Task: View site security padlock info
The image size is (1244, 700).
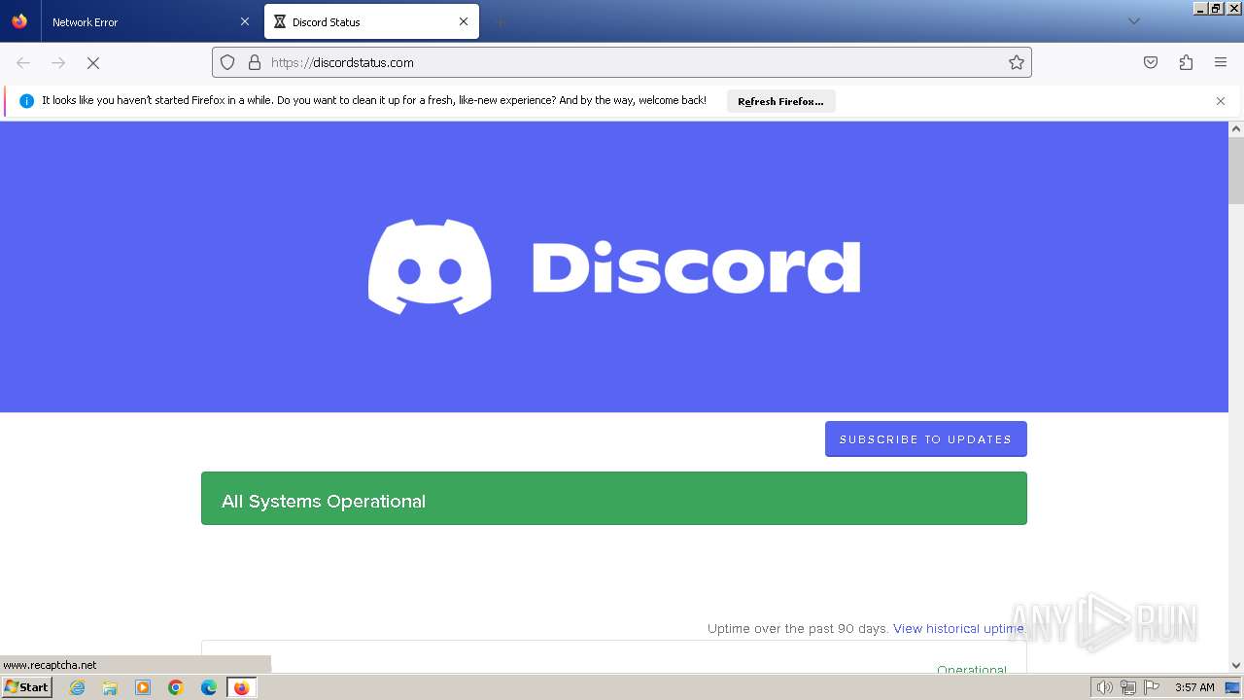Action: 255,62
